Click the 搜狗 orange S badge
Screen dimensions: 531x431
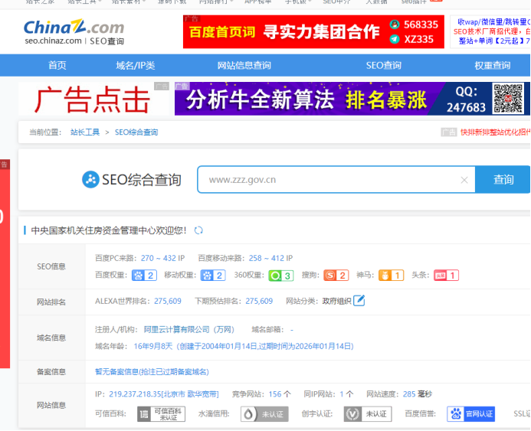click(x=336, y=276)
